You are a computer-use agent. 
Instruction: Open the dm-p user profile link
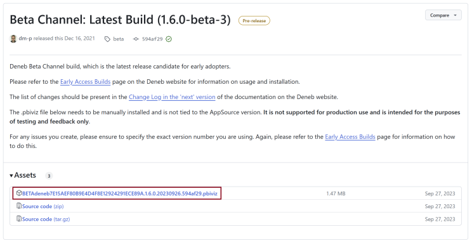(25, 39)
